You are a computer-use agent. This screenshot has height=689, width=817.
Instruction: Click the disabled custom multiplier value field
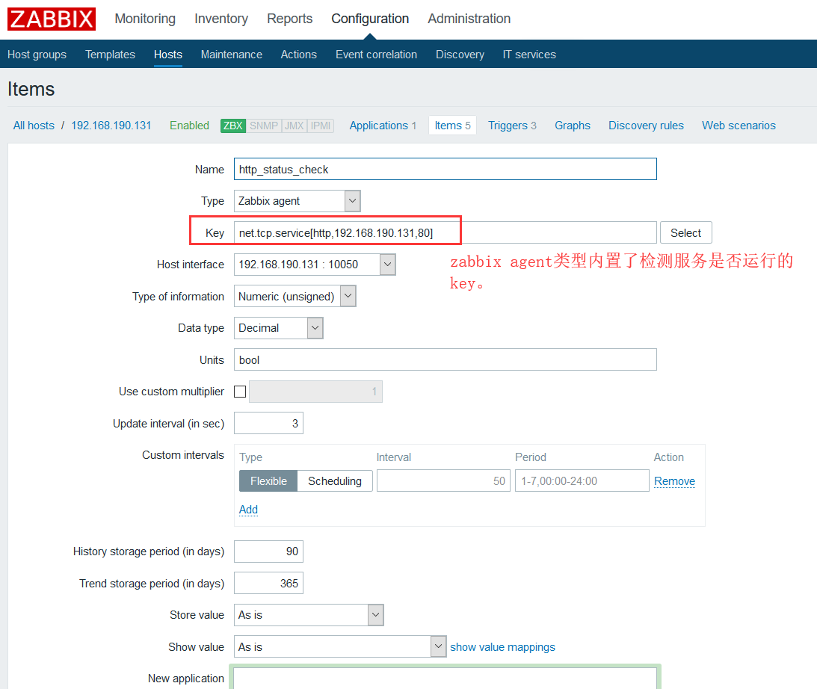tap(315, 392)
